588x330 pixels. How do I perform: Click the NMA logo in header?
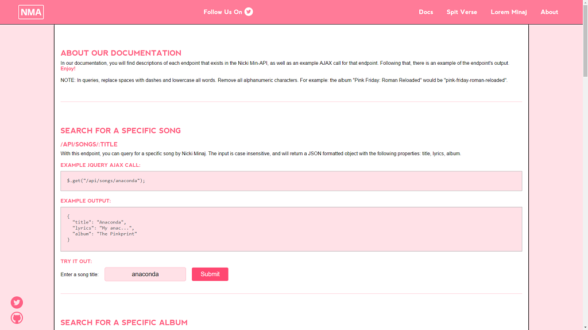(x=31, y=12)
